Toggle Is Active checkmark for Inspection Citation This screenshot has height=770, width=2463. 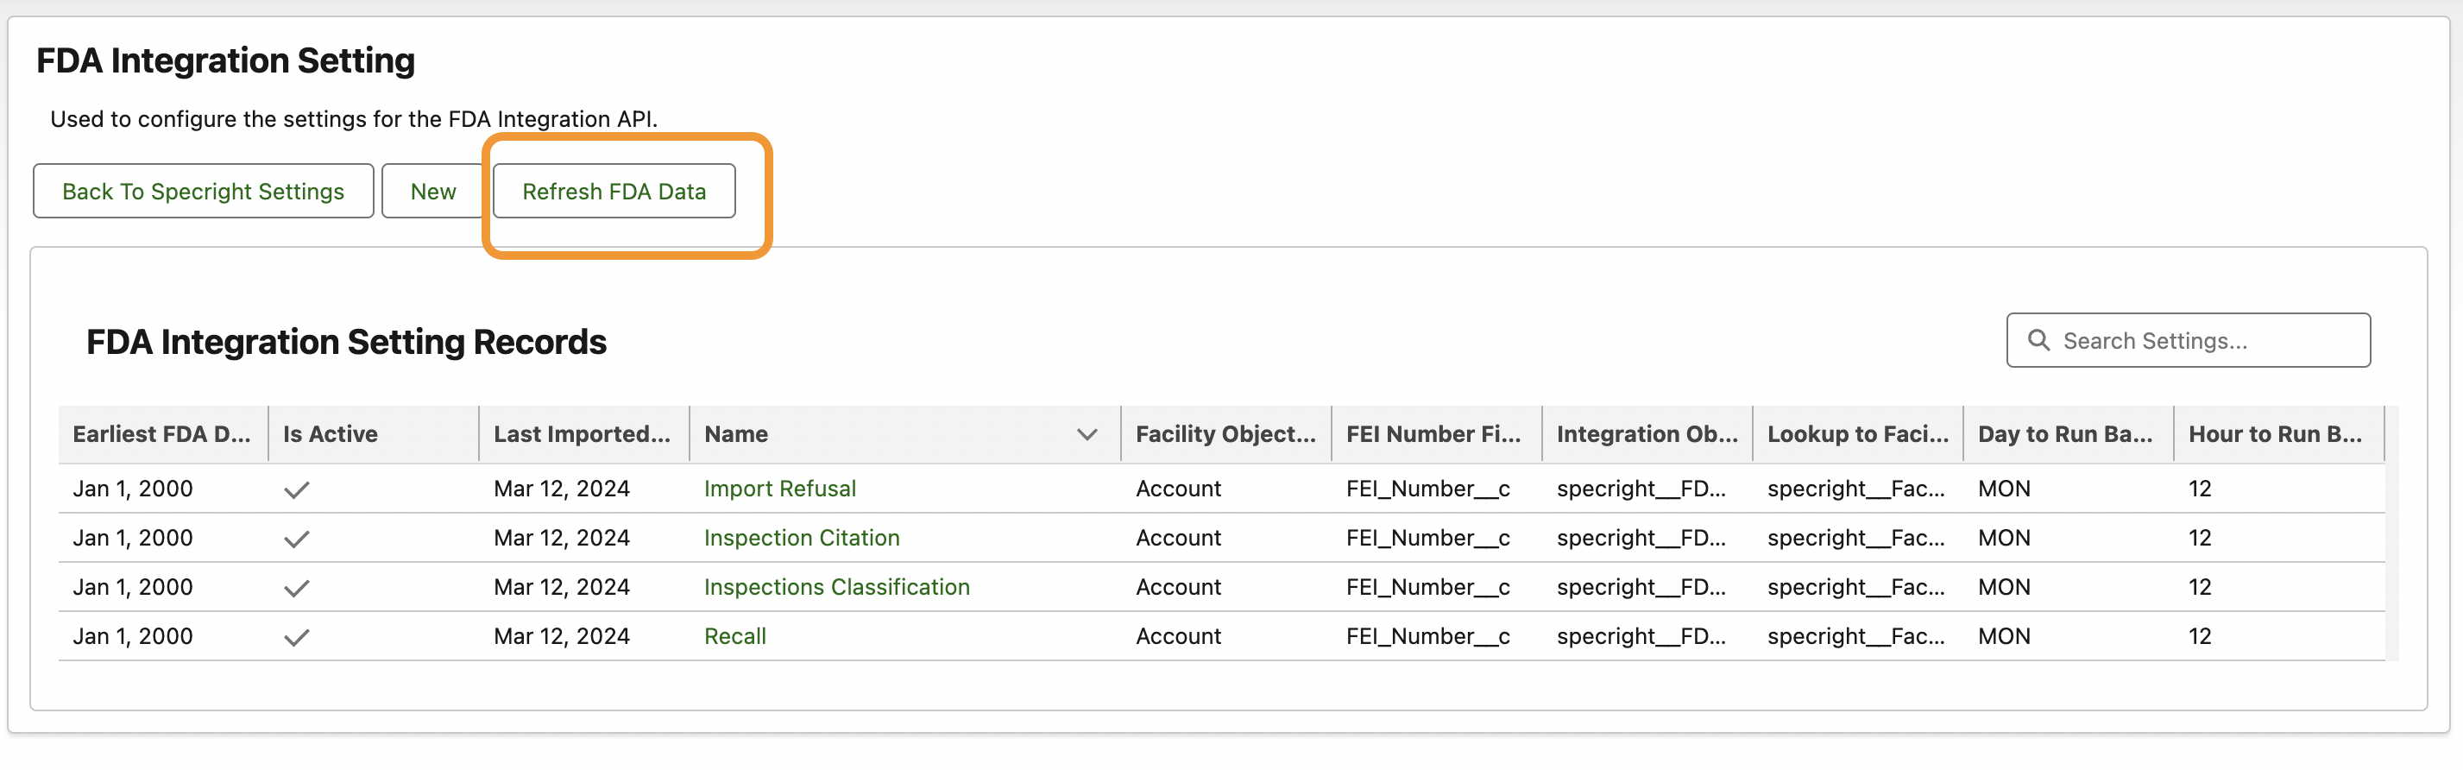(x=296, y=539)
